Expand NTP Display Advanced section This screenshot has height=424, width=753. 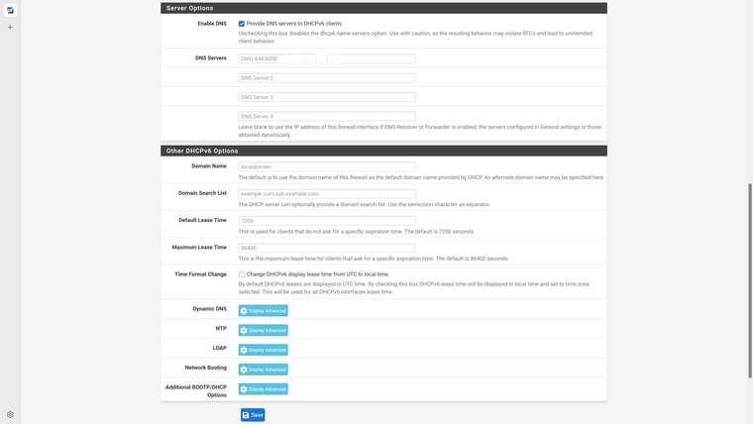(264, 331)
